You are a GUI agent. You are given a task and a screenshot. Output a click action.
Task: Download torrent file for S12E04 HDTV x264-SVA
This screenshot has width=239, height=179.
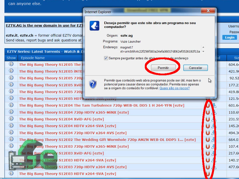(214, 126)
